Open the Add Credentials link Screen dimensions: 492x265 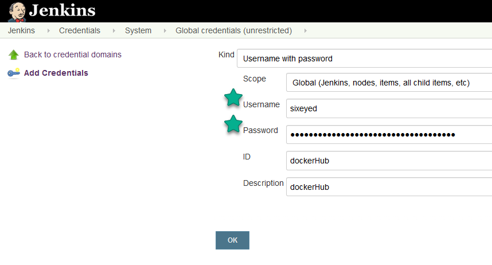pyautogui.click(x=56, y=73)
